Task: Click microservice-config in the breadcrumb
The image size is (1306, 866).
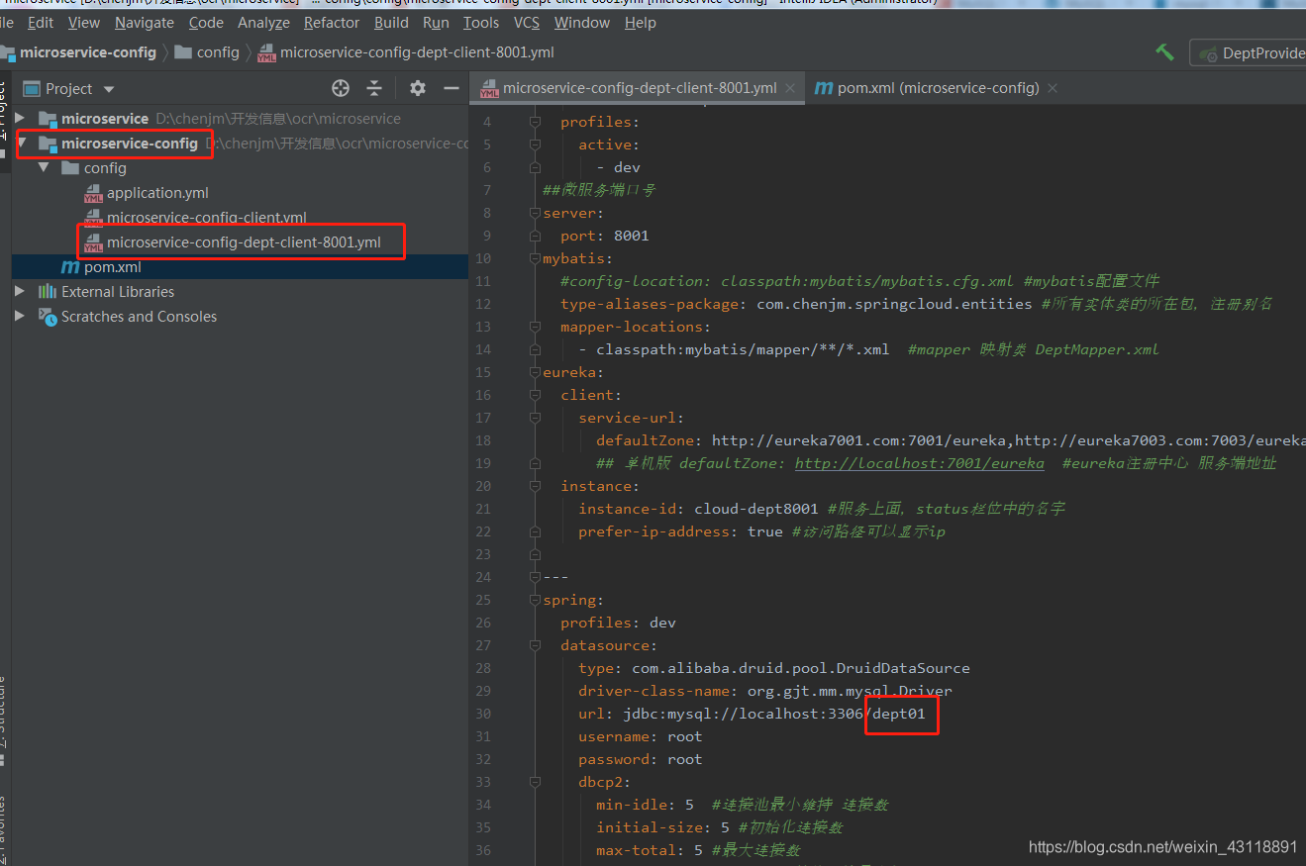Action: point(87,52)
